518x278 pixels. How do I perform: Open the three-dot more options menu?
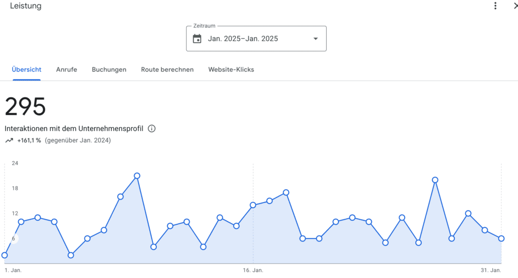(x=495, y=6)
